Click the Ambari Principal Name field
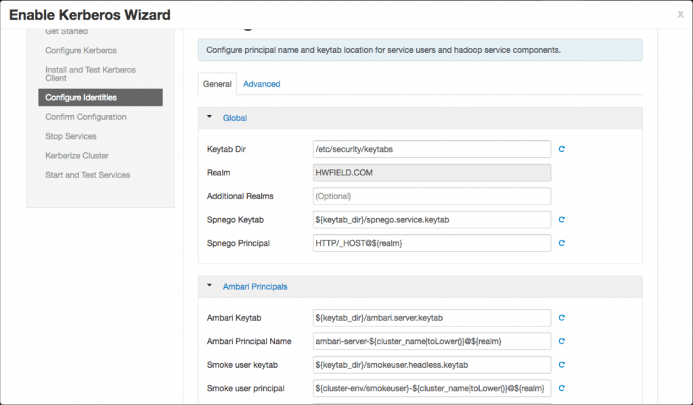The height and width of the screenshot is (405, 693). (432, 341)
